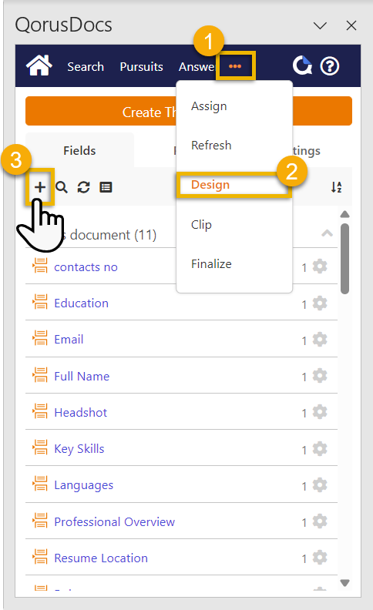373x610 pixels.
Task: Open the three-dot overflow menu
Action: (x=235, y=66)
